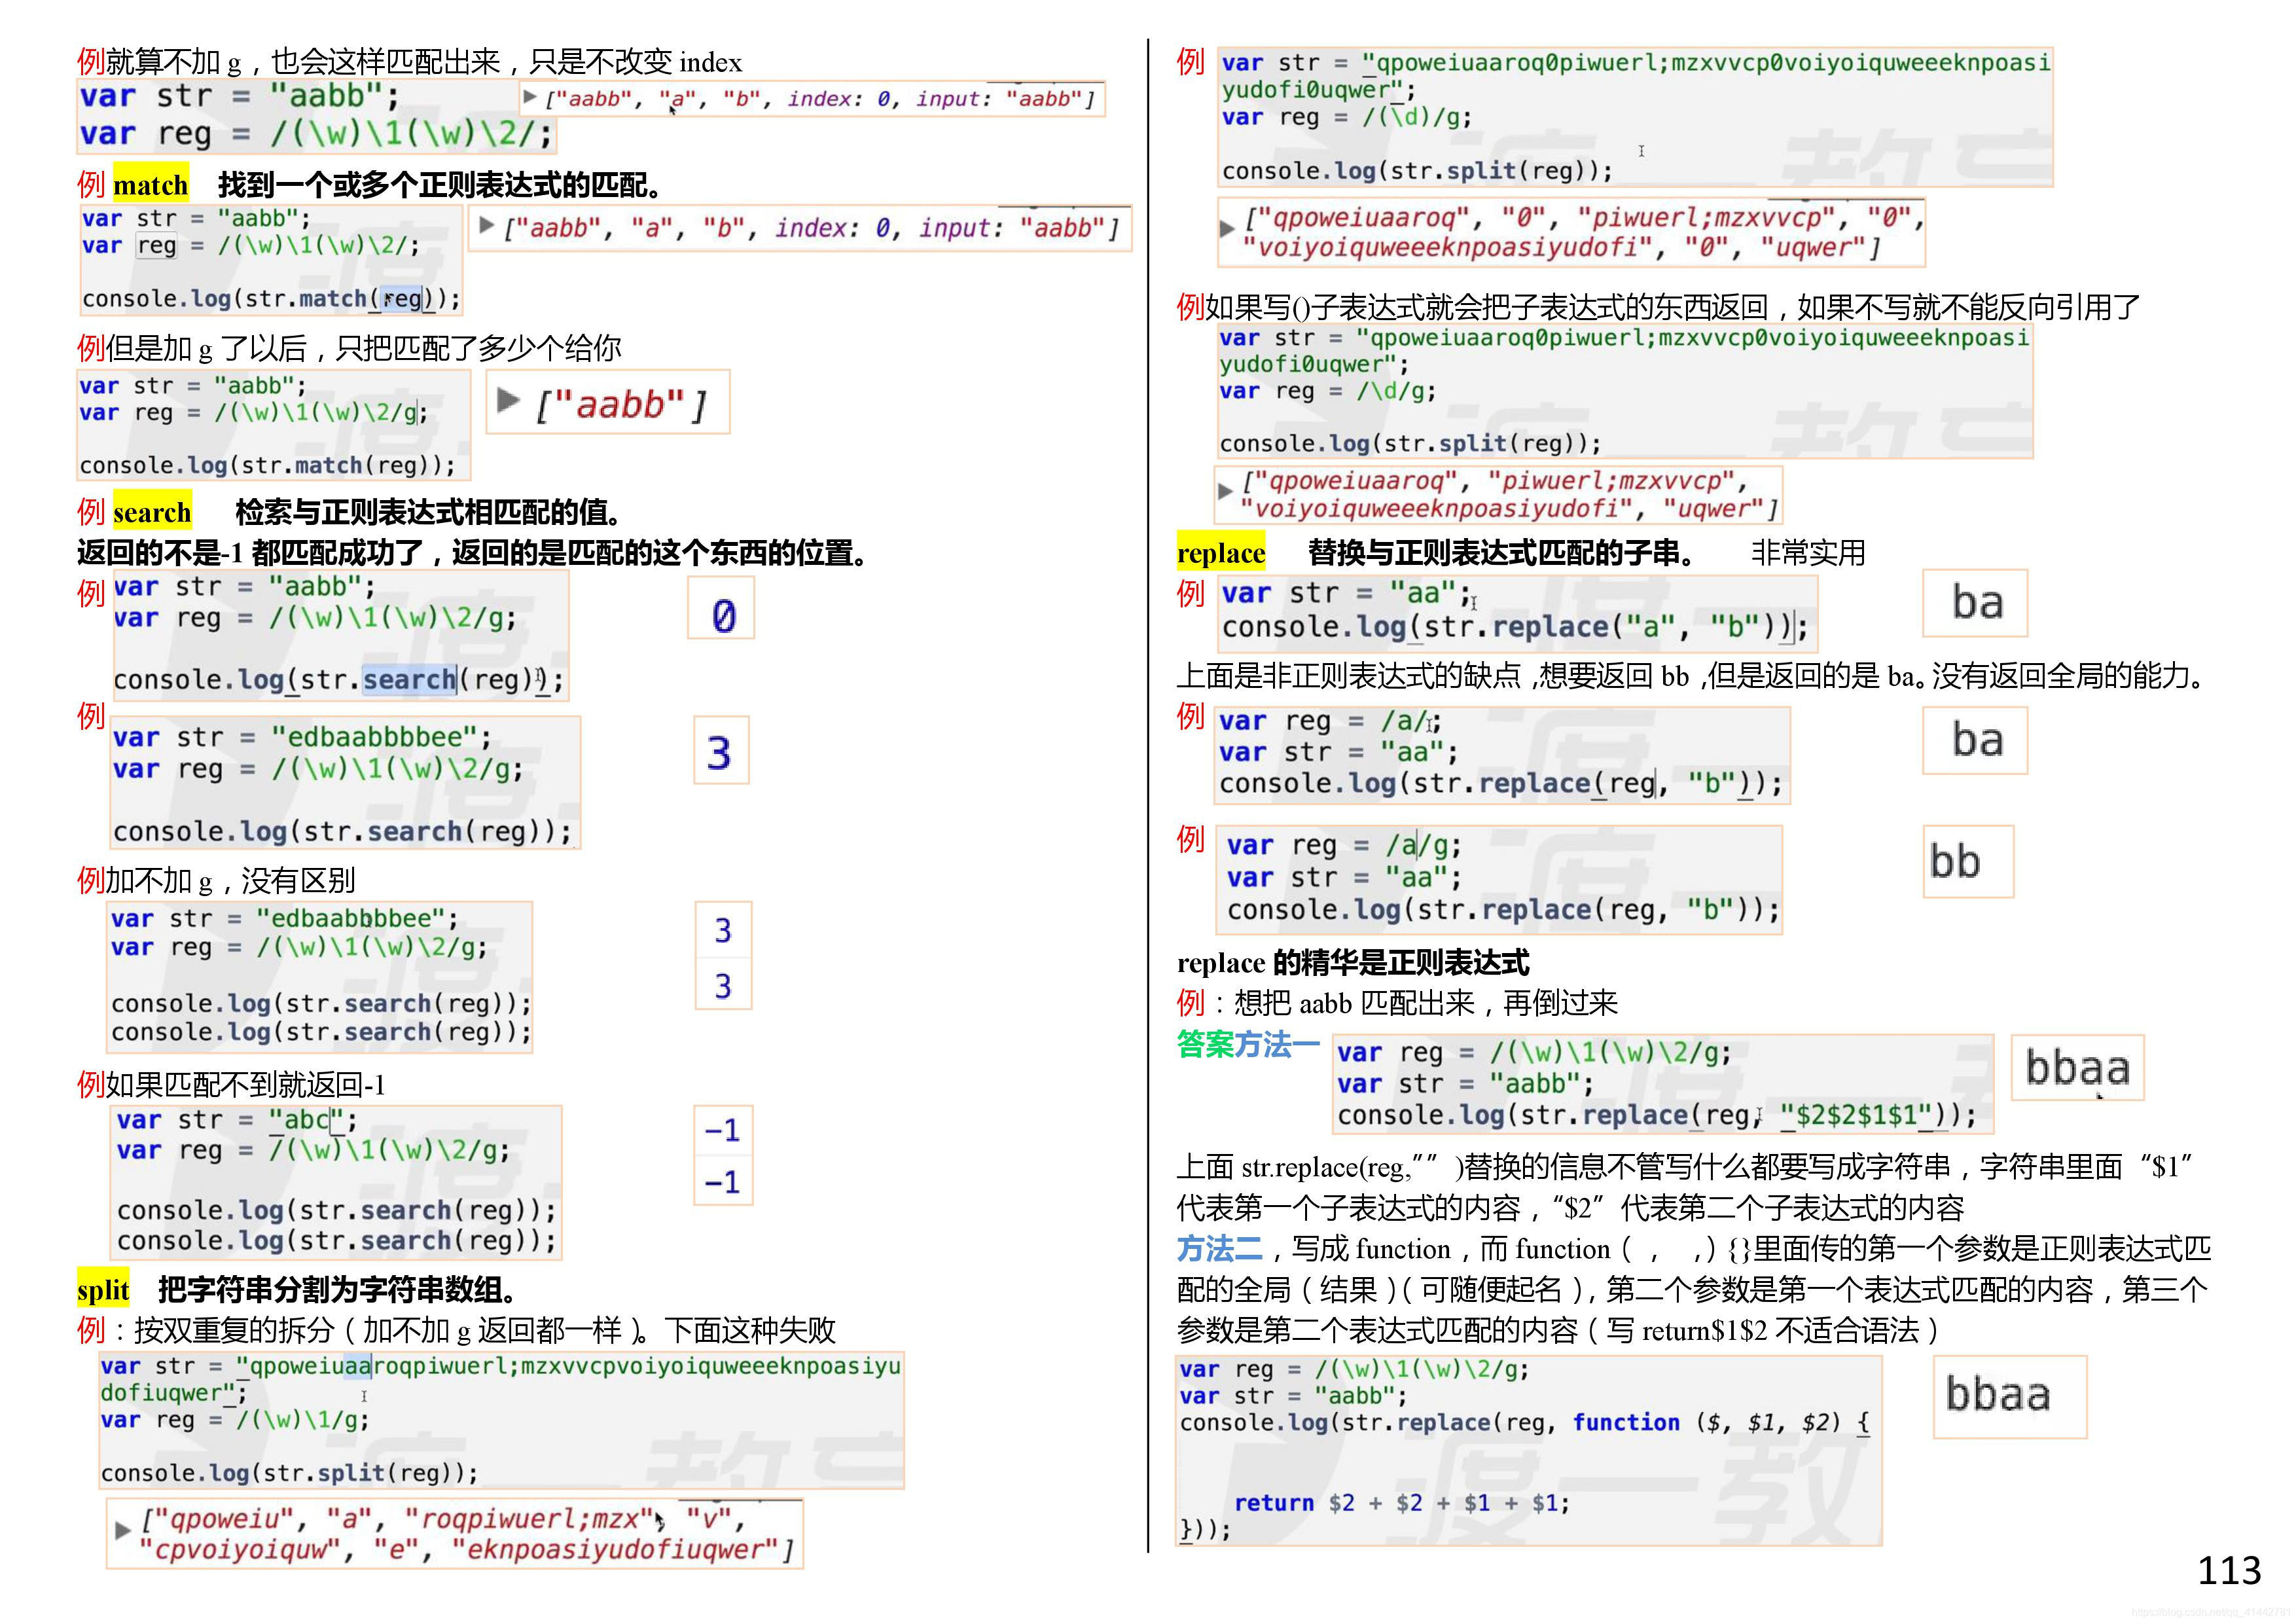
Task: Expand the split result starting "qpoweiuaaroq", "piwuerl;mzxvvcp"
Action: pyautogui.click(x=1225, y=491)
